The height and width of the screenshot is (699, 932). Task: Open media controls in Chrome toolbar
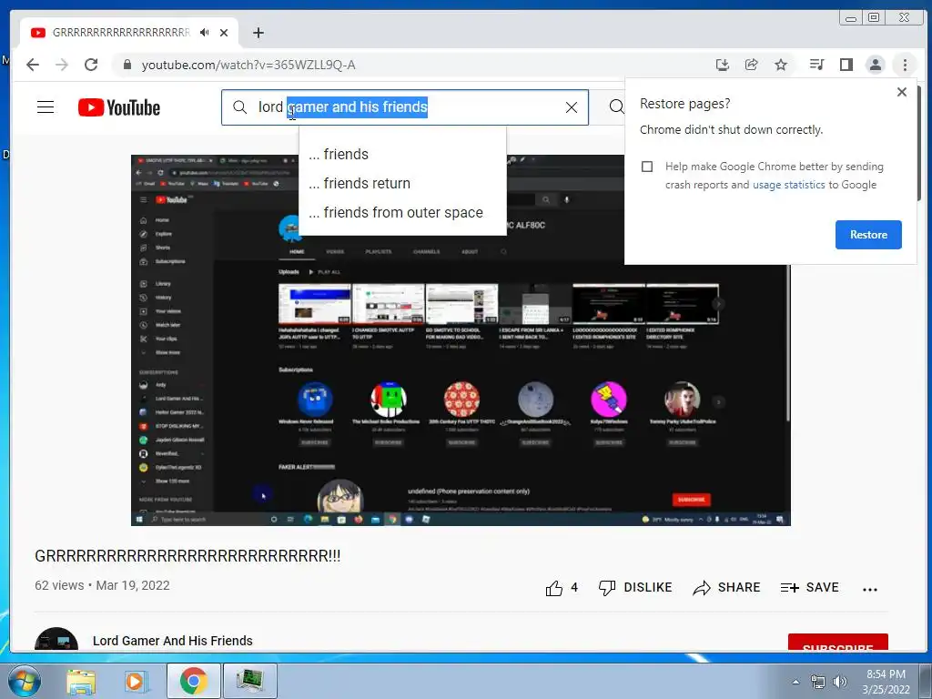coord(816,65)
